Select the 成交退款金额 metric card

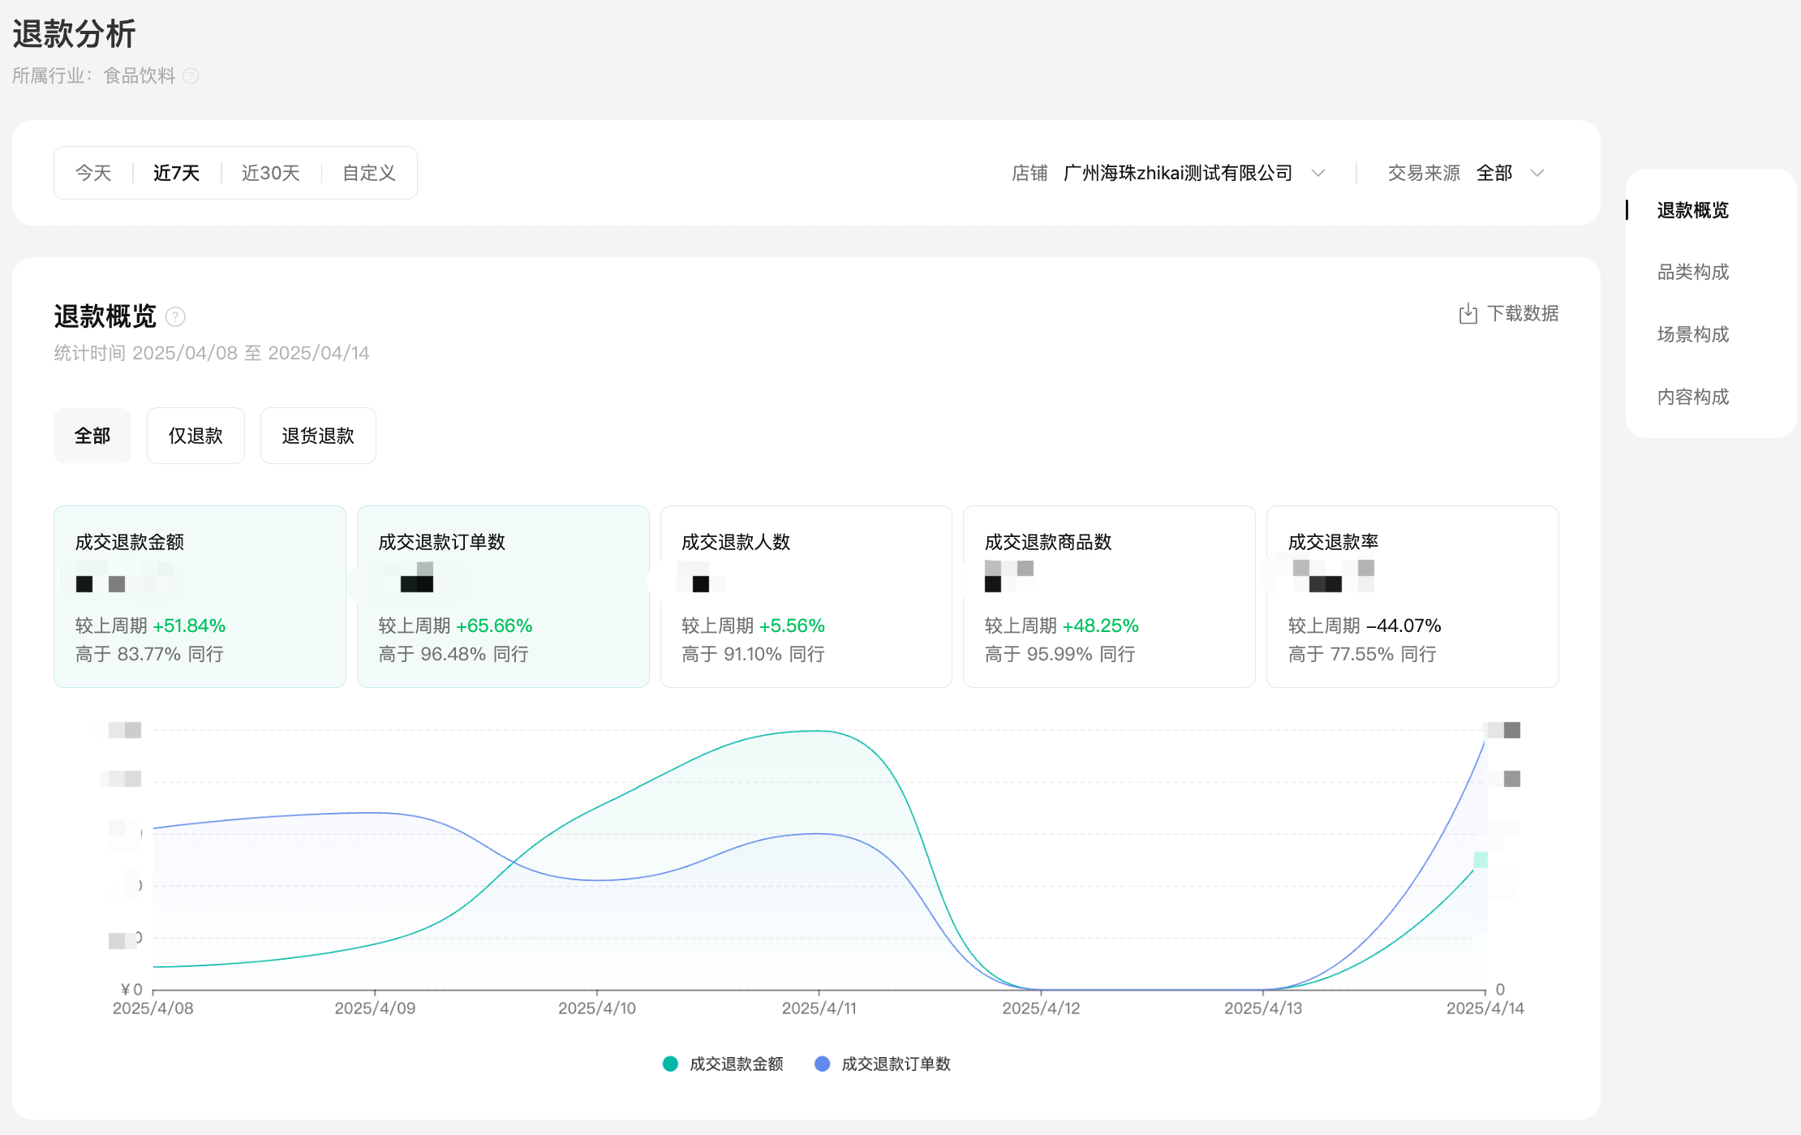click(200, 596)
